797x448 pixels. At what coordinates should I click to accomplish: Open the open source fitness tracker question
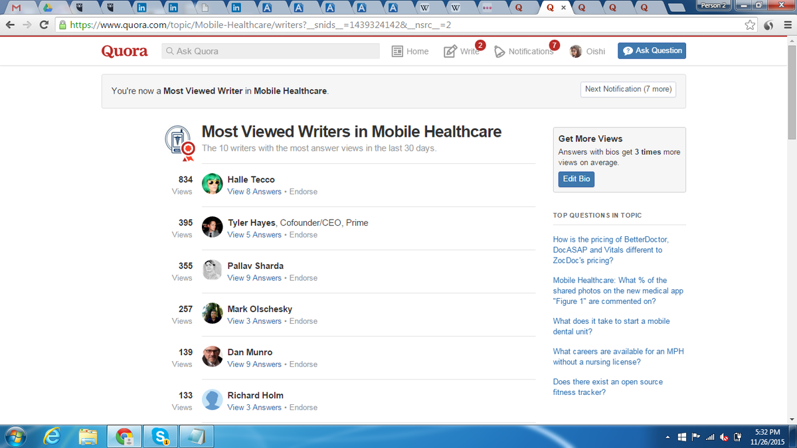[x=608, y=387]
